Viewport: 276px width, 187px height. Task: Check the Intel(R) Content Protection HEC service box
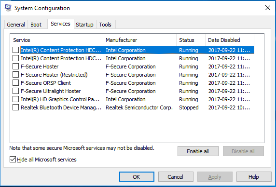[15, 50]
